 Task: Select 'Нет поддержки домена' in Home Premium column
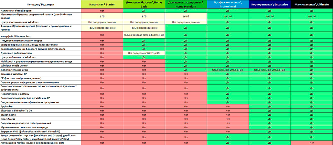coord(186,22)
